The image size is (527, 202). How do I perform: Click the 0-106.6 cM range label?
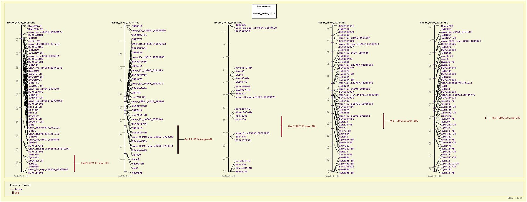click(x=21, y=176)
